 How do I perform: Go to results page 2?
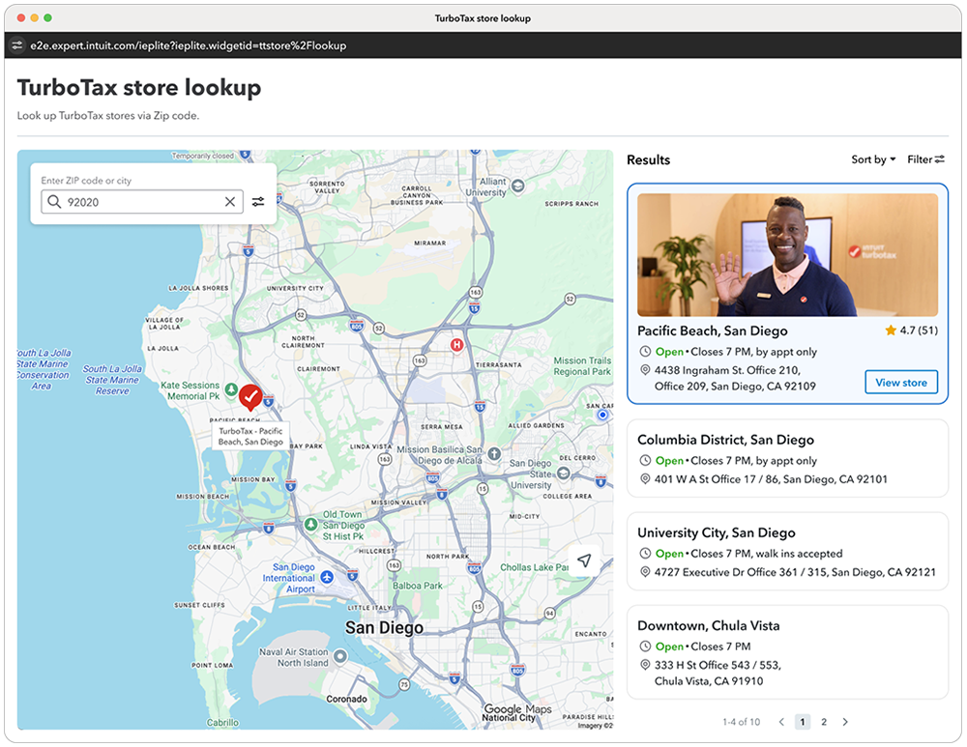[x=823, y=722]
